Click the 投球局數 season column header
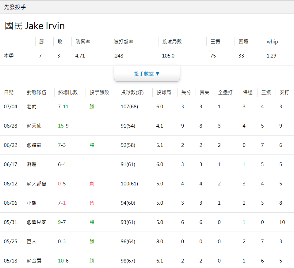 click(172, 42)
